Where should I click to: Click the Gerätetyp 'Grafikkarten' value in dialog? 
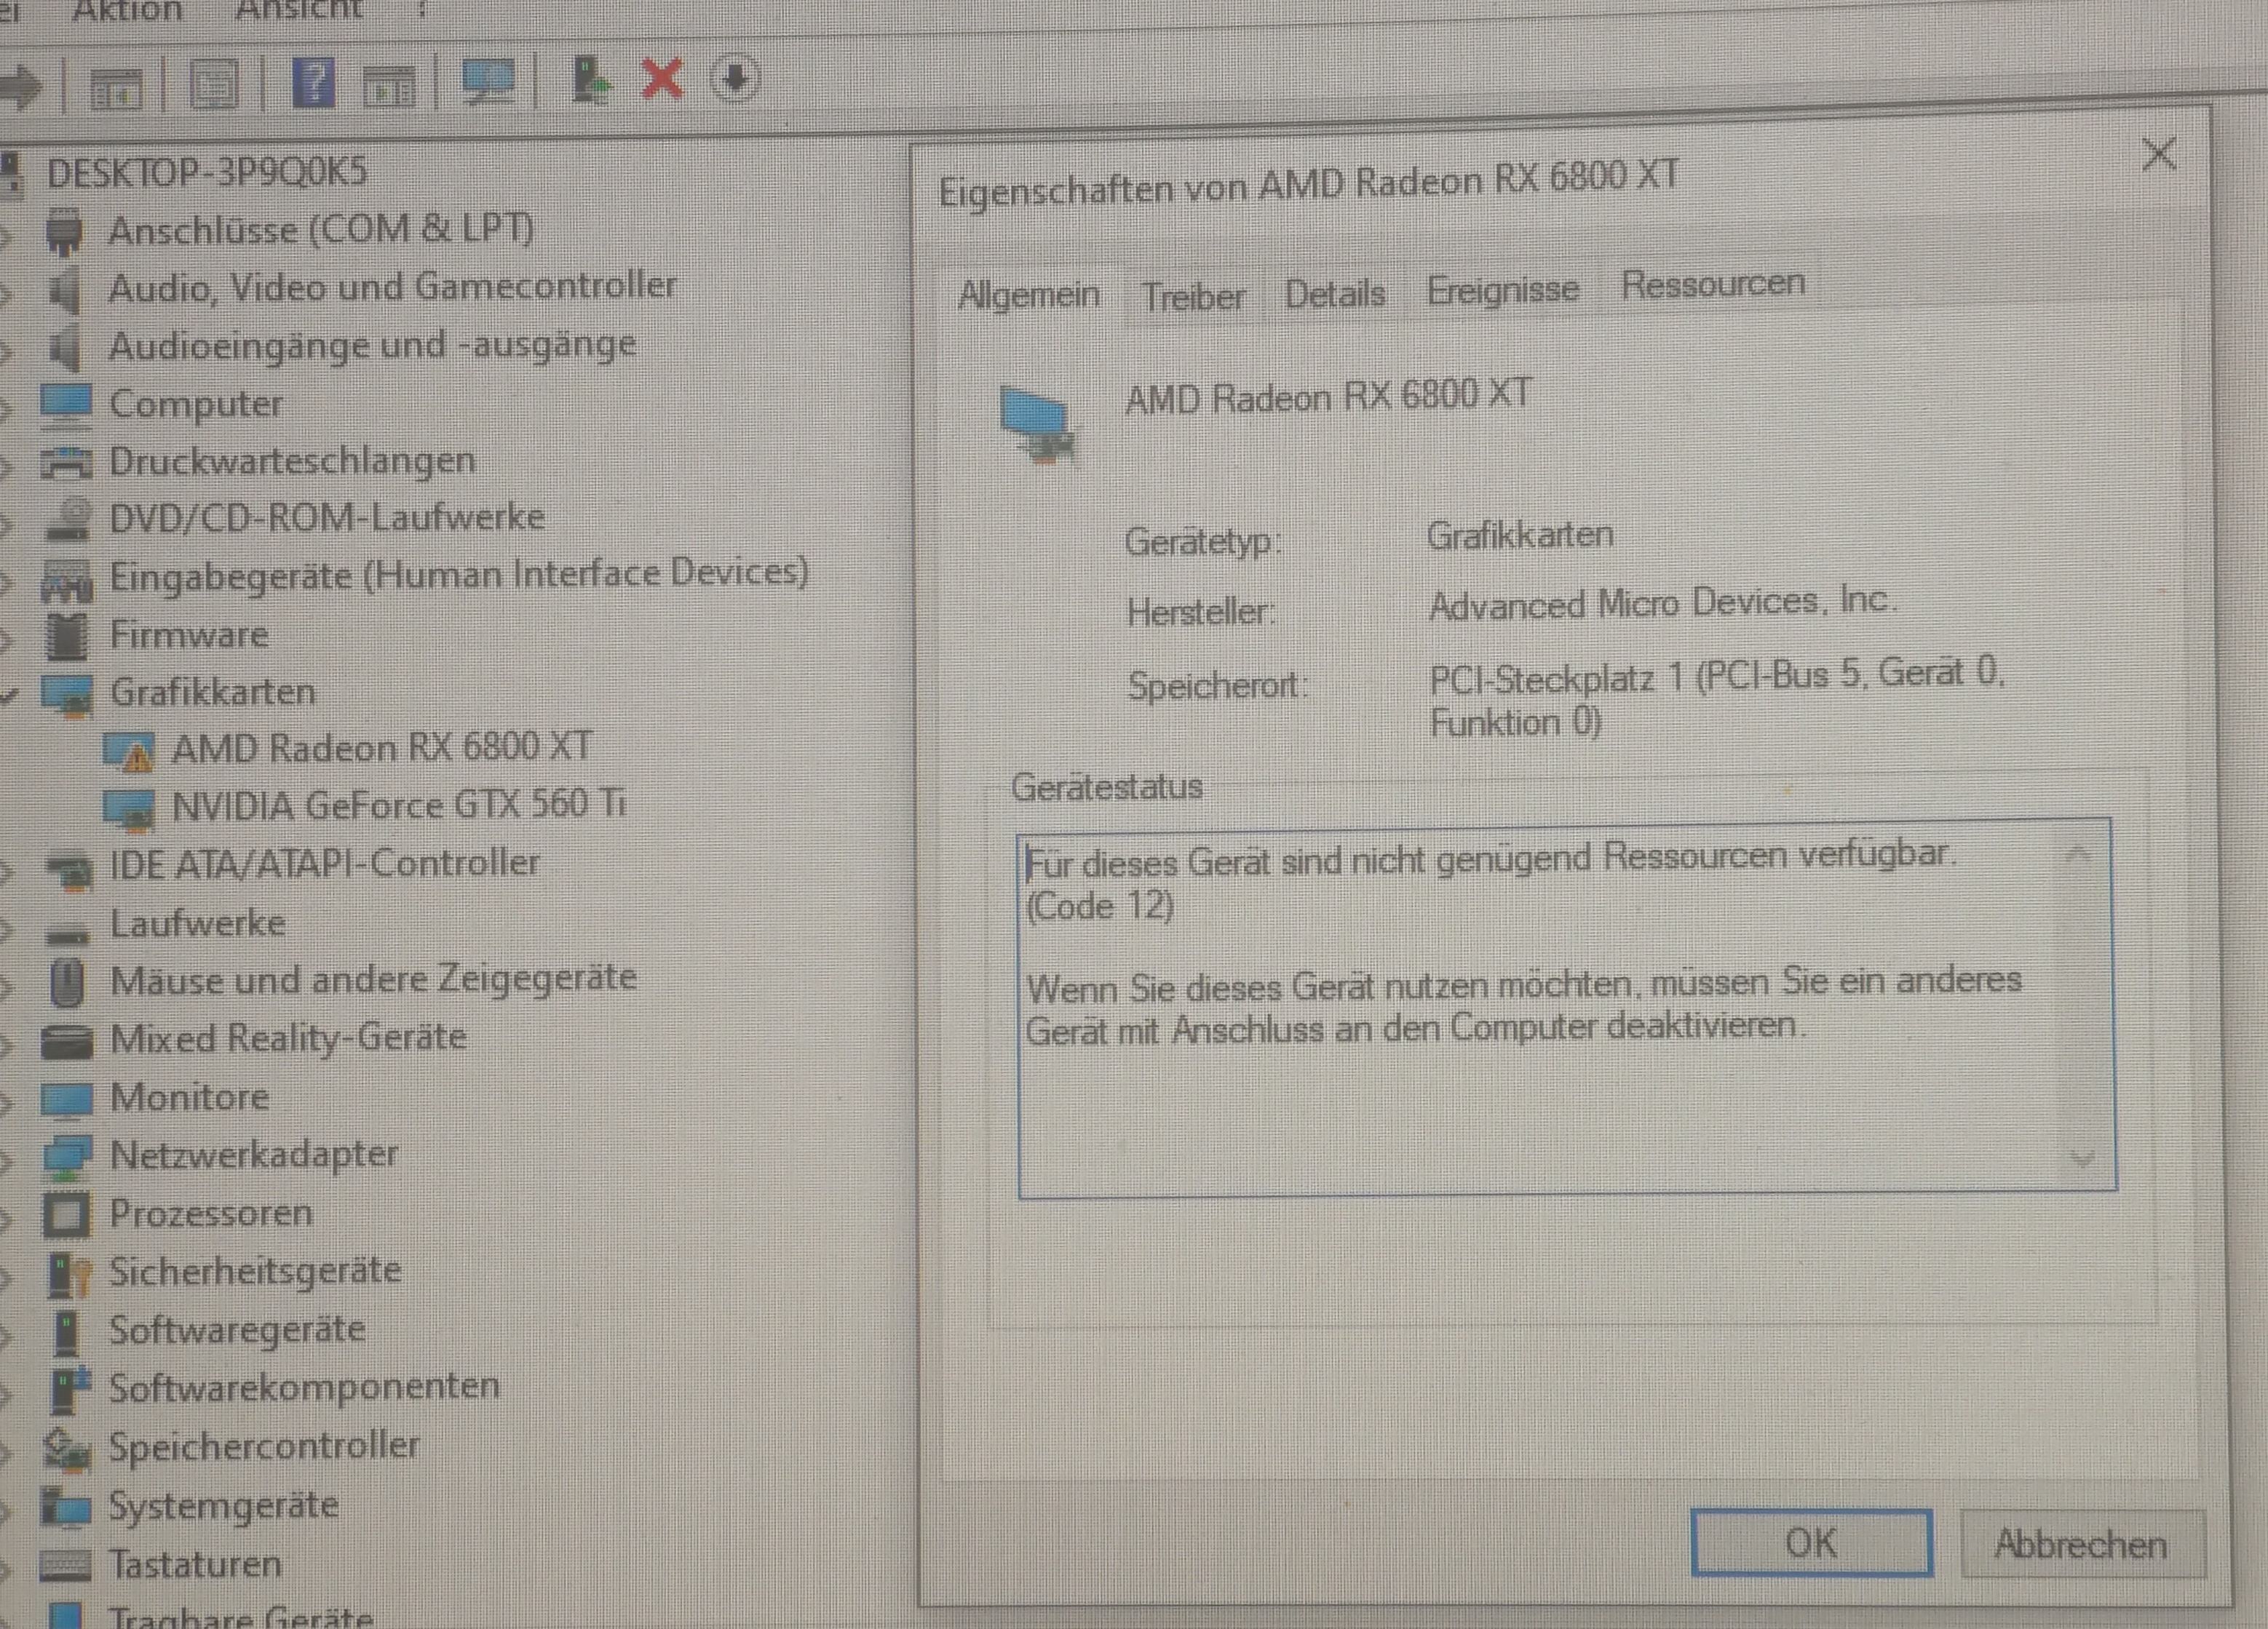coord(1520,535)
